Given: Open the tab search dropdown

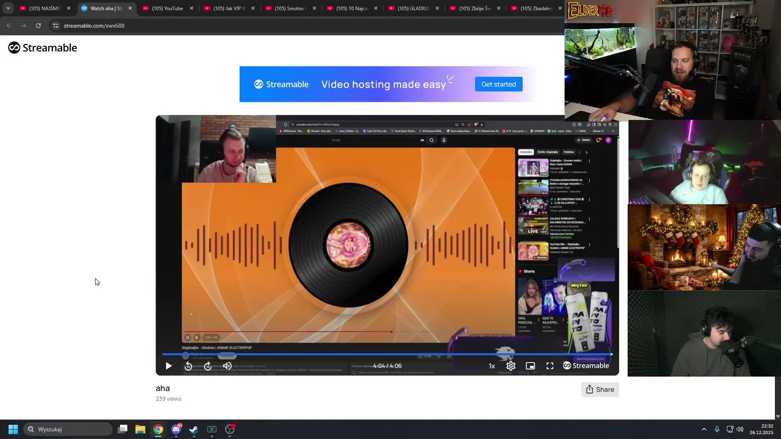Looking at the screenshot, I should tap(8, 9).
